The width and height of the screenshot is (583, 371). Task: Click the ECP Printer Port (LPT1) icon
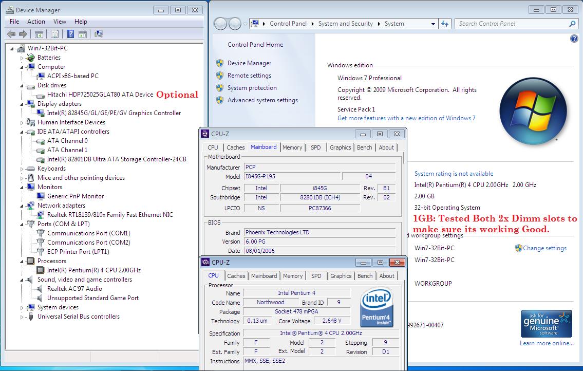(41, 252)
